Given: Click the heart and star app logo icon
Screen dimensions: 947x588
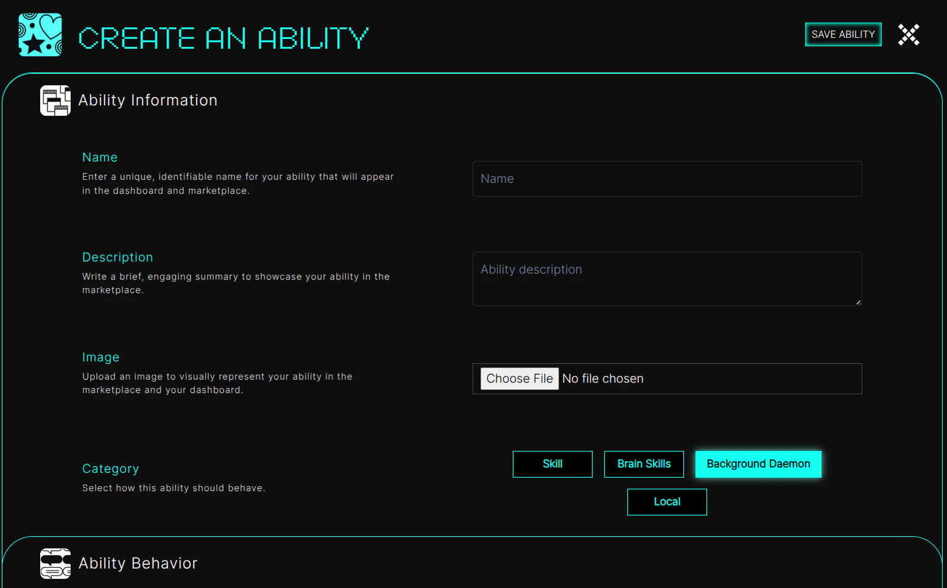Looking at the screenshot, I should click(40, 35).
